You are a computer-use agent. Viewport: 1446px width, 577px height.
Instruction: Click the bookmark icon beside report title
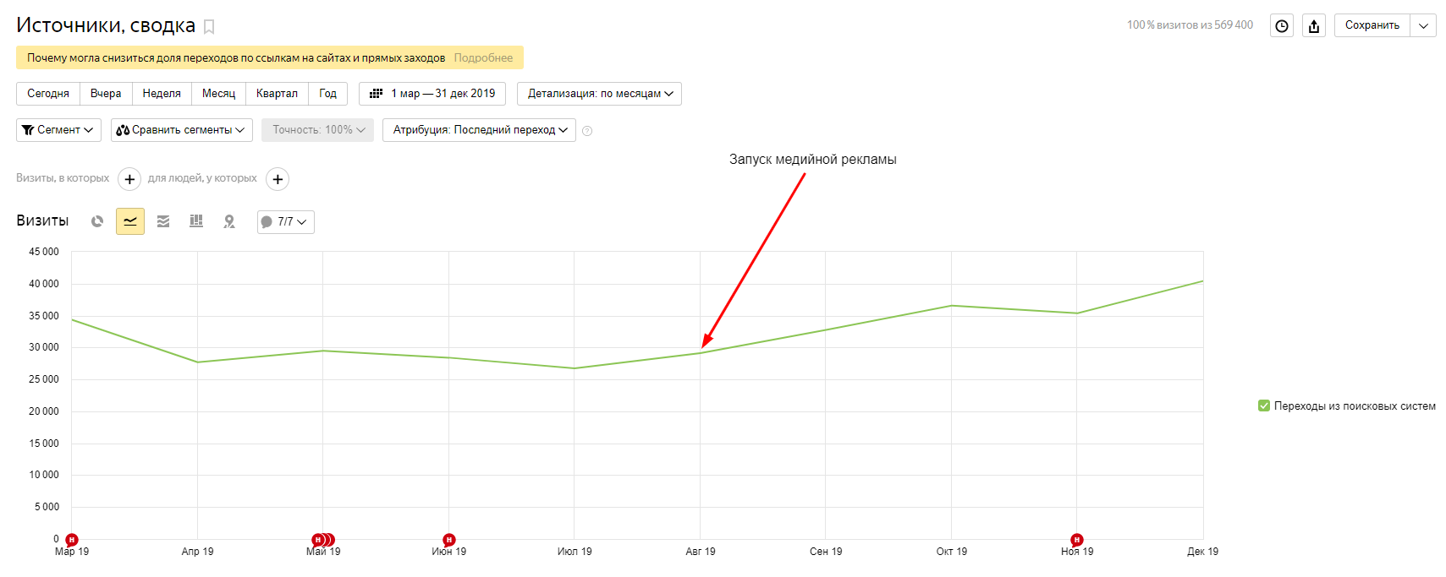(209, 27)
